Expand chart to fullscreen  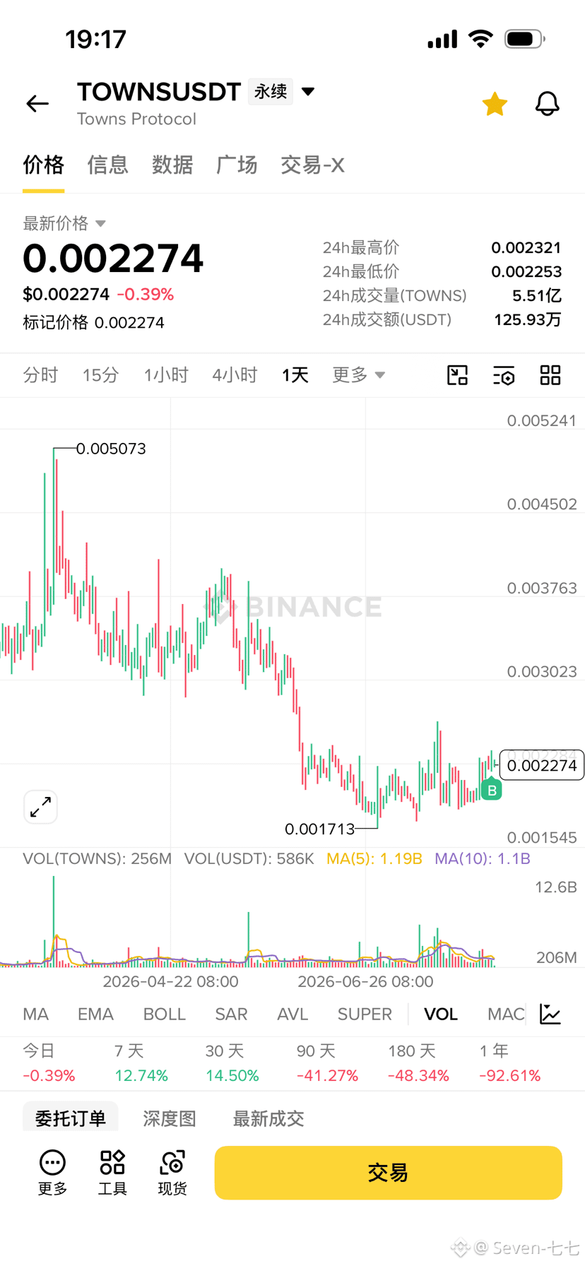coord(40,807)
